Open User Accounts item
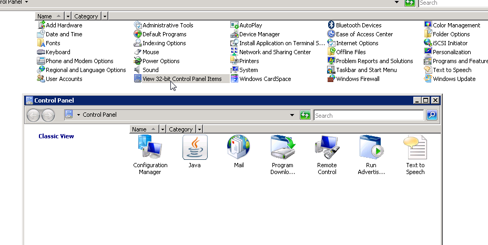 [60, 79]
